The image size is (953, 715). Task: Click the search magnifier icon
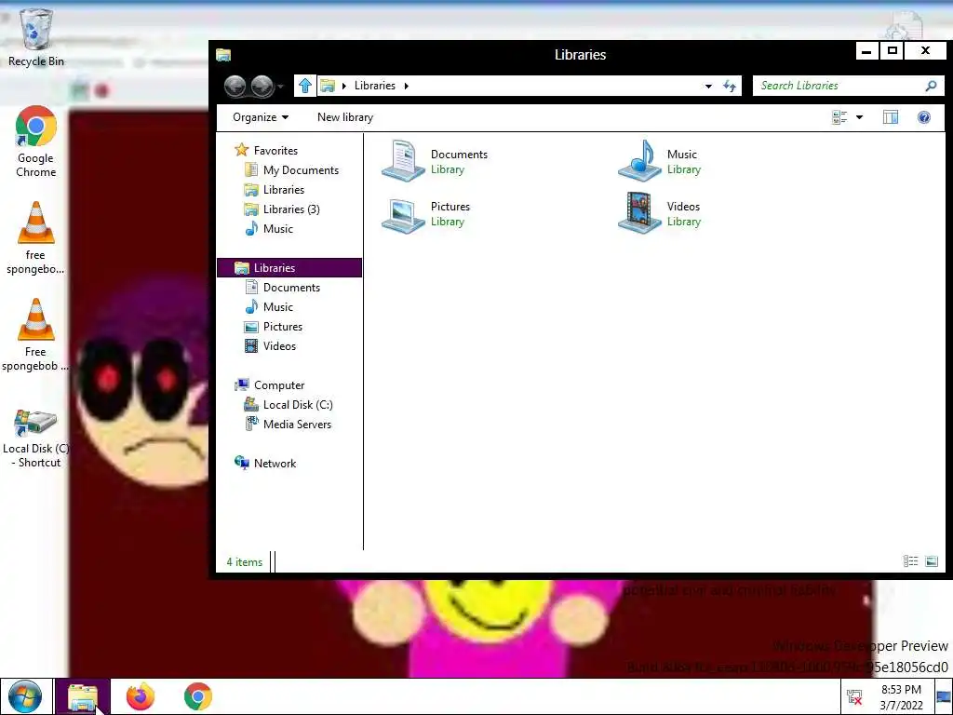(931, 86)
